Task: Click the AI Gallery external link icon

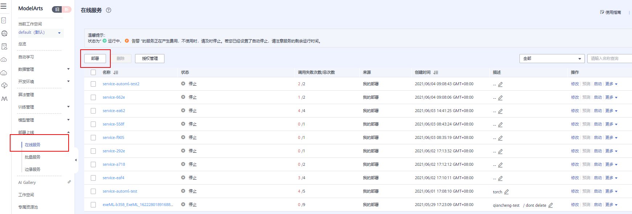Action: point(69,182)
